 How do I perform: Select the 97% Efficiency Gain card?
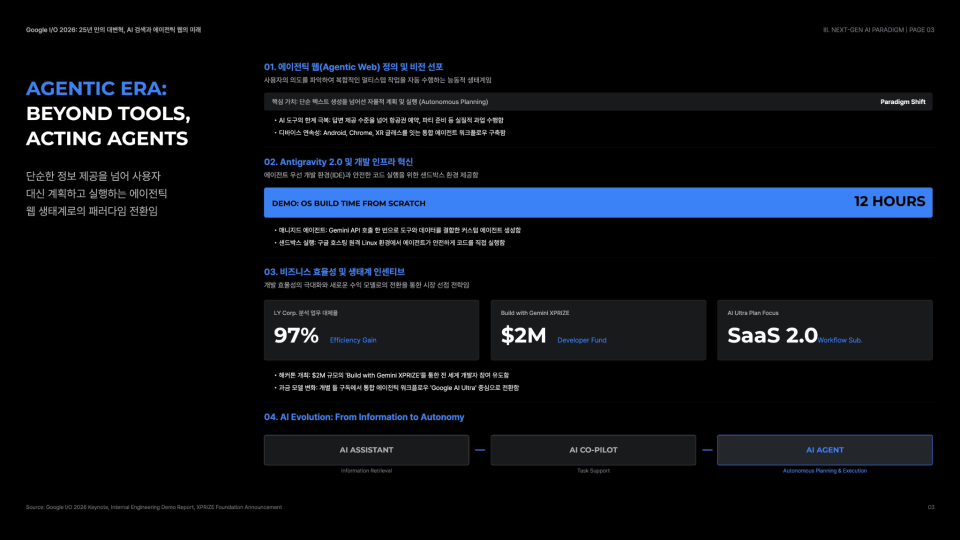click(x=371, y=330)
